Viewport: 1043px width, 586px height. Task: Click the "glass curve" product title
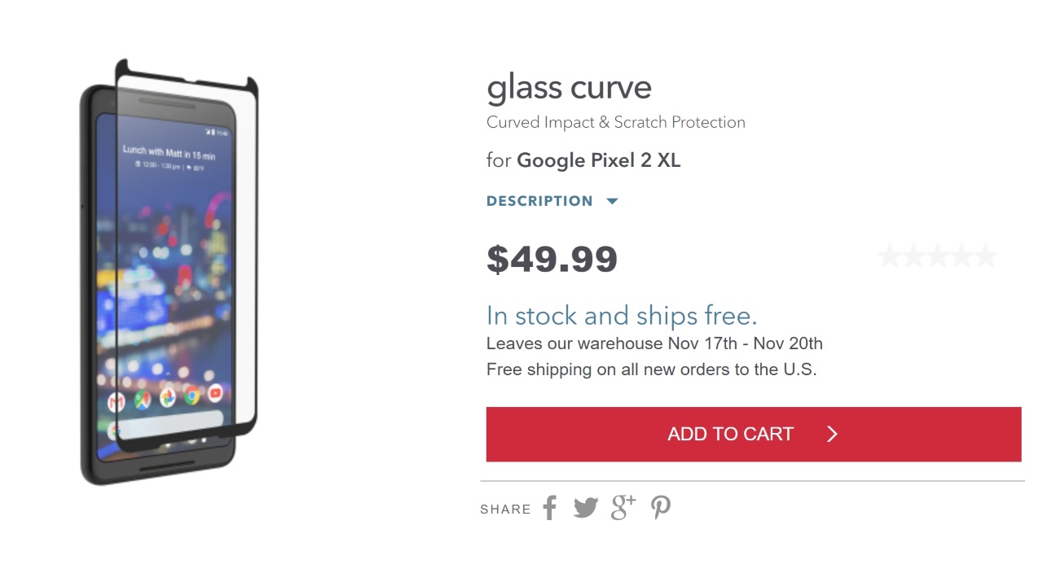(x=569, y=88)
